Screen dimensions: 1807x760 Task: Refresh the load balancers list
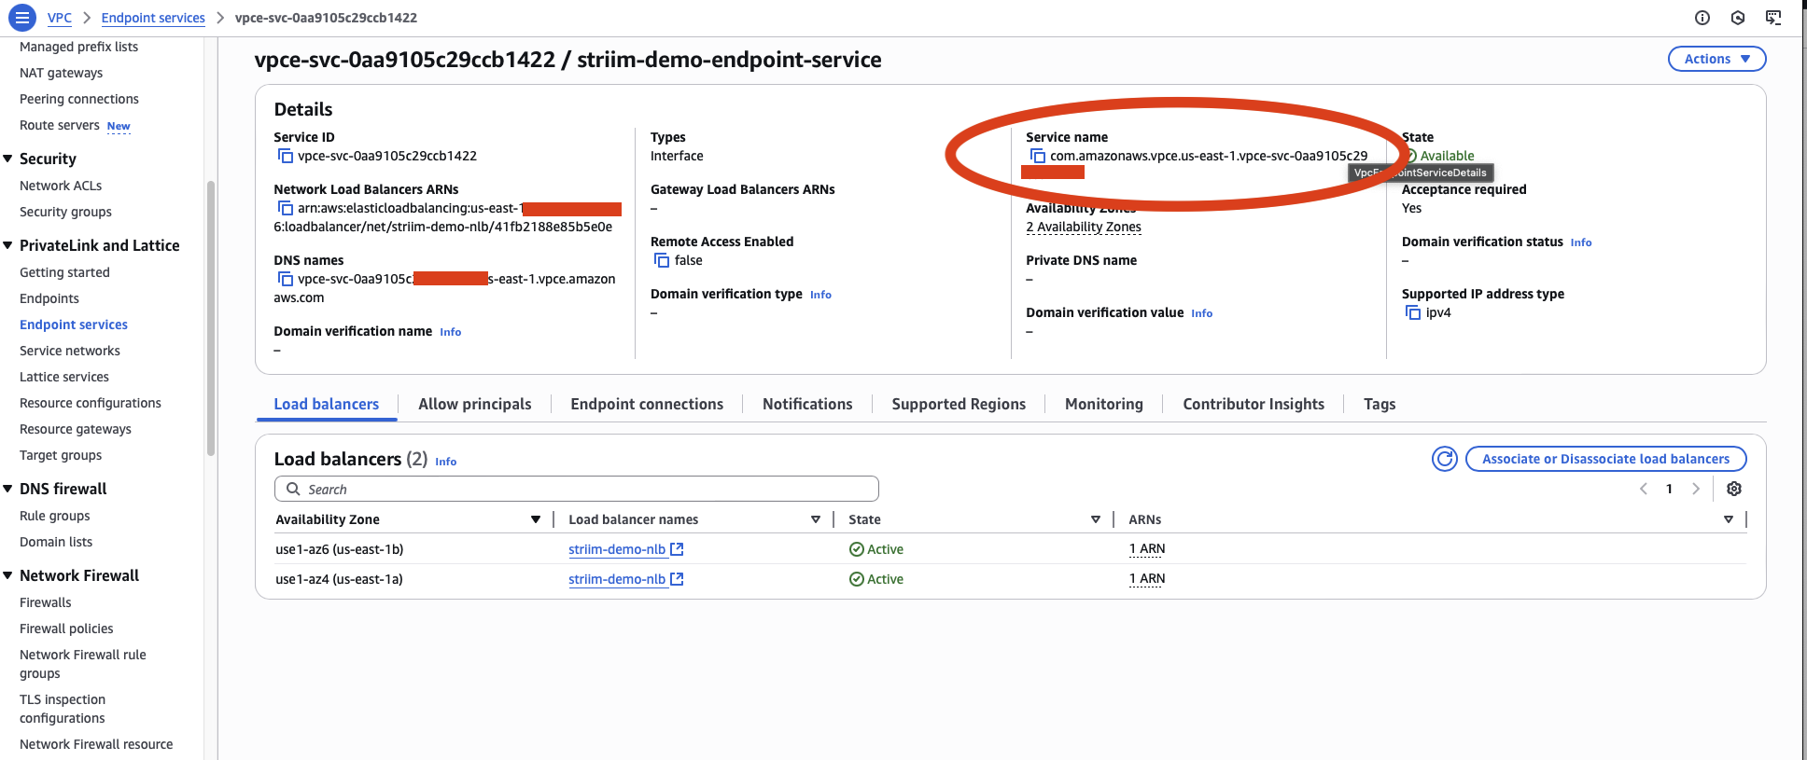[x=1444, y=459]
